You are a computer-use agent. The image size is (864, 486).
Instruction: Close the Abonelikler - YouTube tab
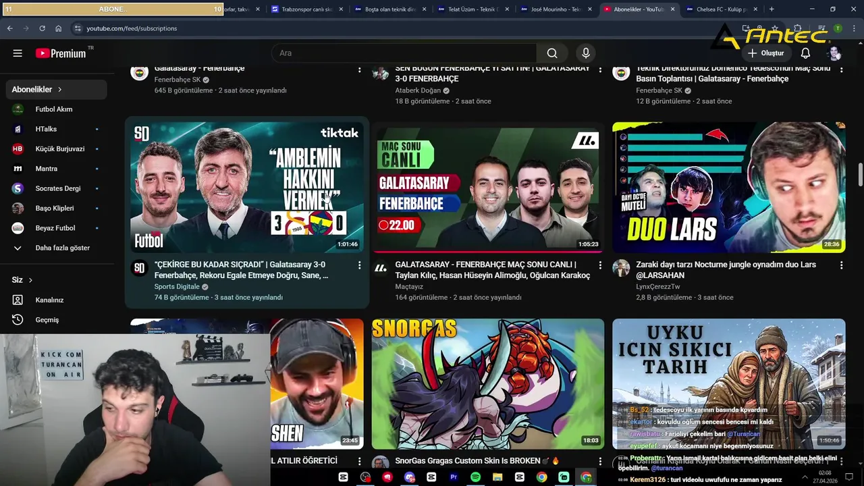(x=672, y=9)
